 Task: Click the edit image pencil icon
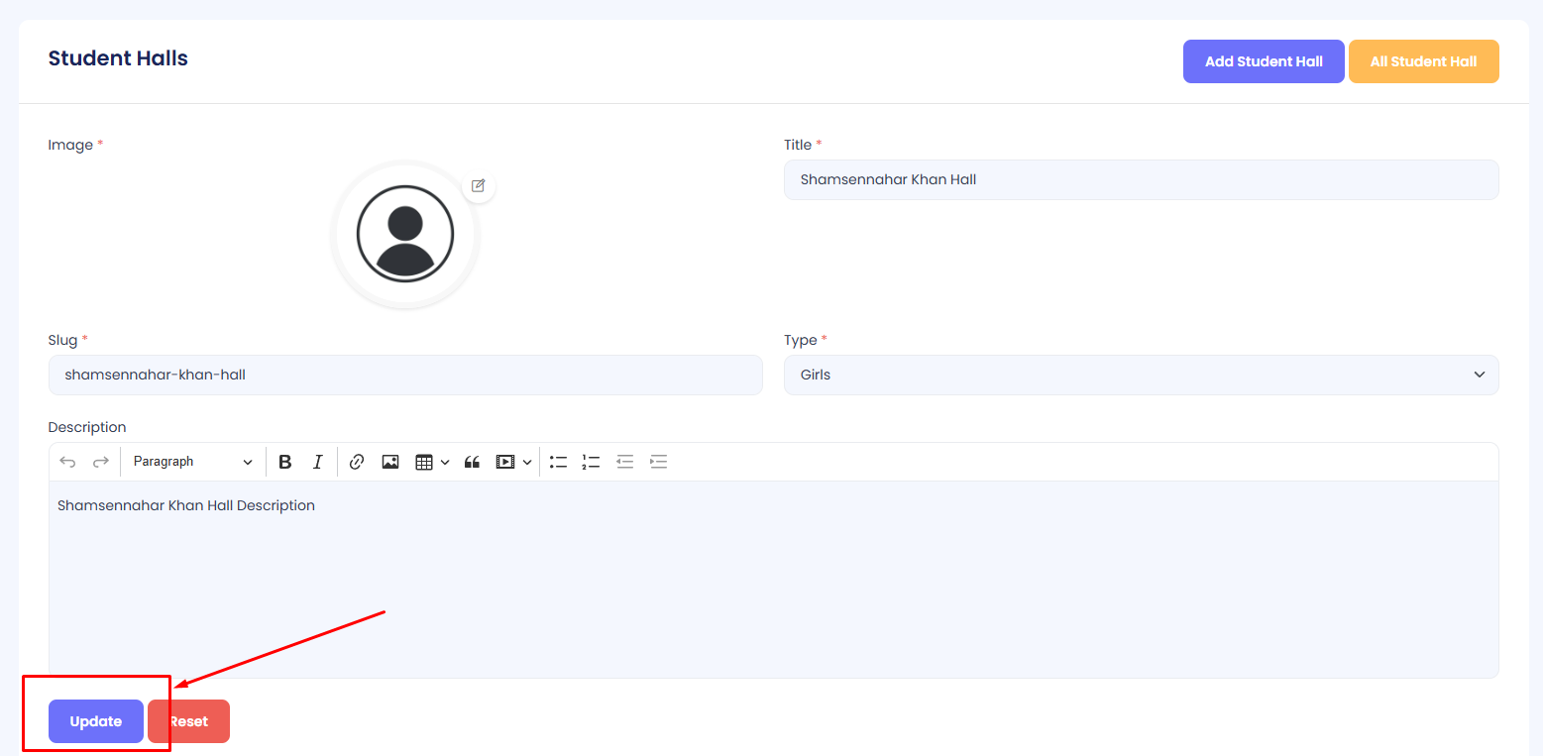pyautogui.click(x=479, y=185)
